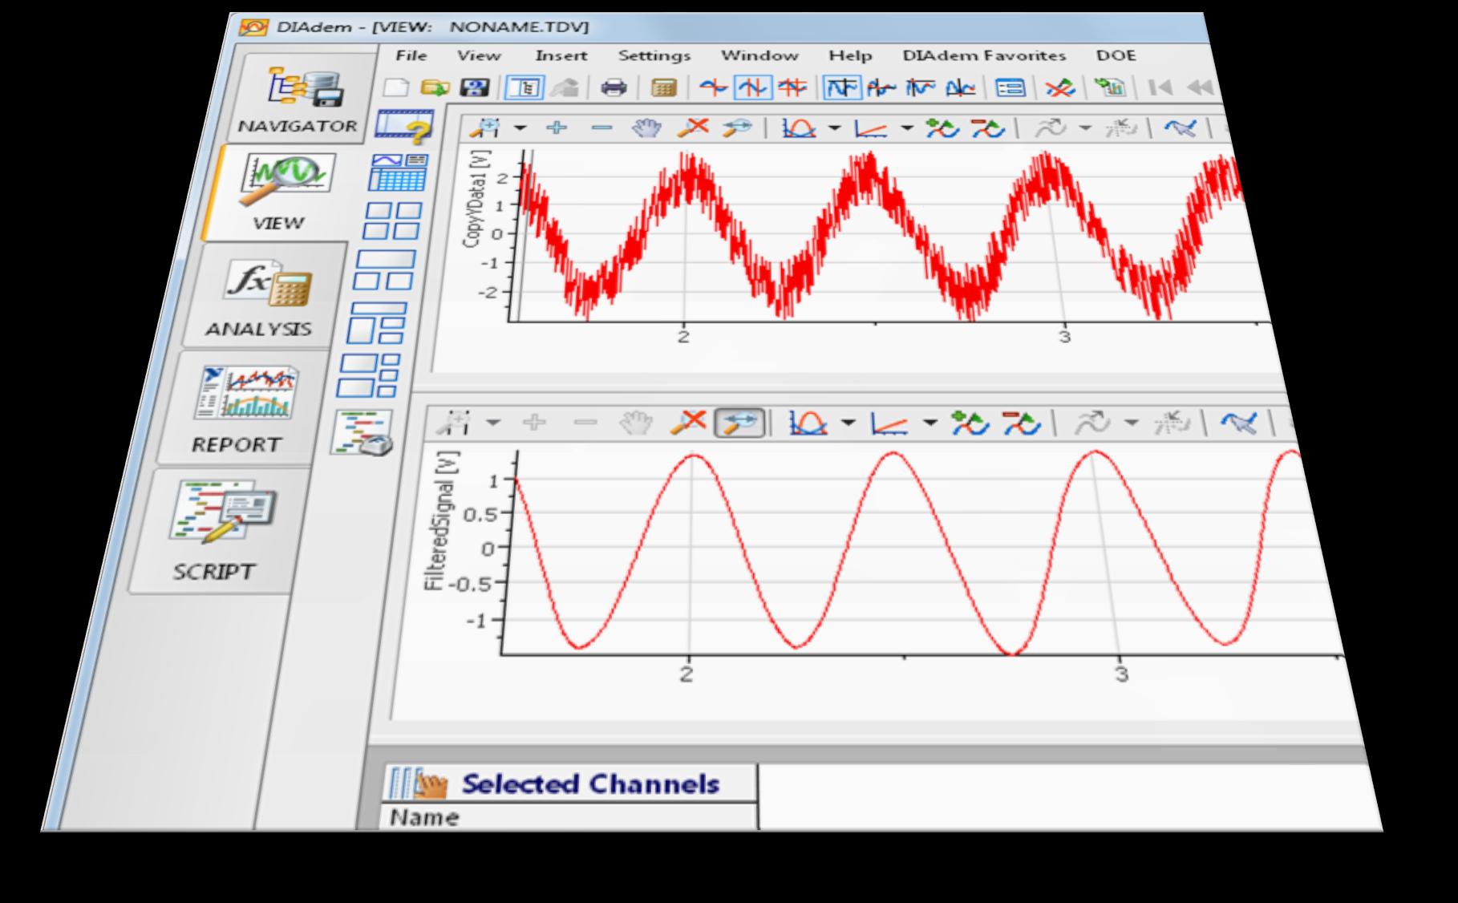The image size is (1458, 903).
Task: Click add curve green plus icon in lower graph
Action: click(970, 423)
